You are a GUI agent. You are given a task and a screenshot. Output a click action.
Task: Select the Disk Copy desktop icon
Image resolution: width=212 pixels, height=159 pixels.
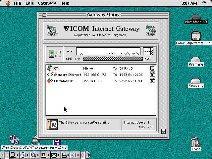pos(15,140)
